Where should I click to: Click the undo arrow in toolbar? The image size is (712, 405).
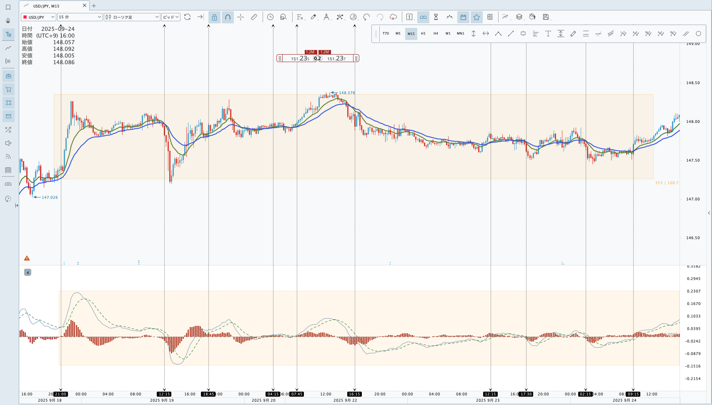366,17
